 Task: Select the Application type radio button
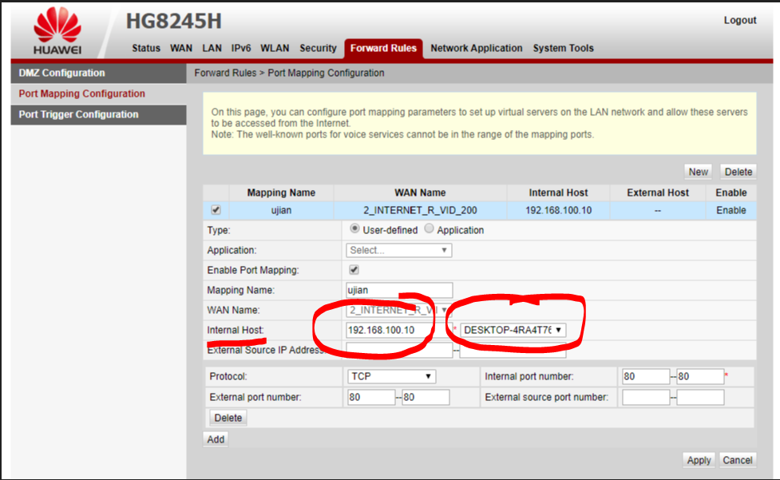coord(429,228)
